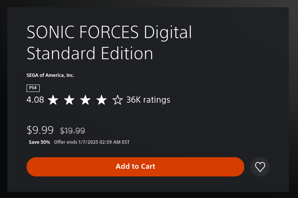Click the third filled rating star
The width and height of the screenshot is (298, 198).
85,100
